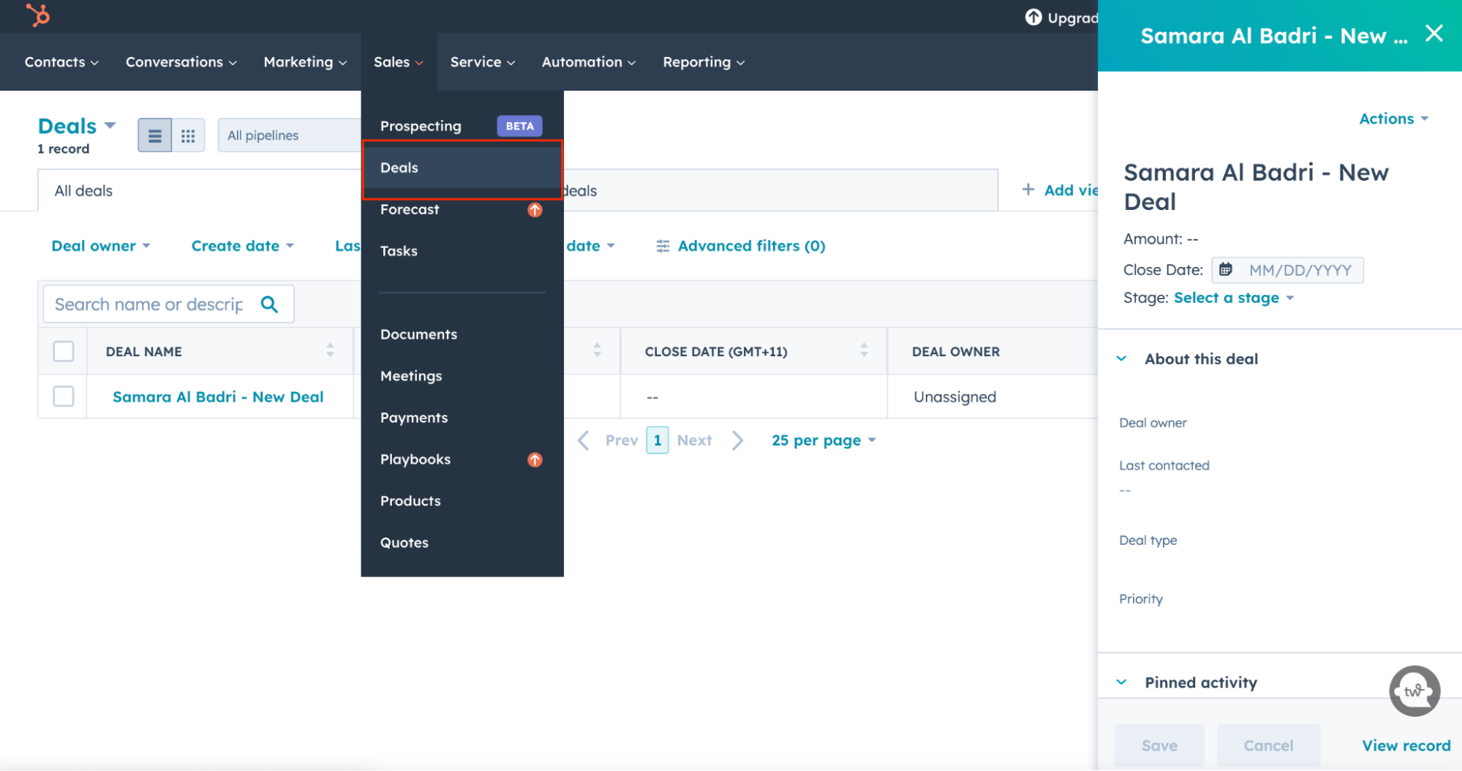Click the Close Date MM/DD/YYYY field
Screen dimensions: 1462x771
(1288, 270)
